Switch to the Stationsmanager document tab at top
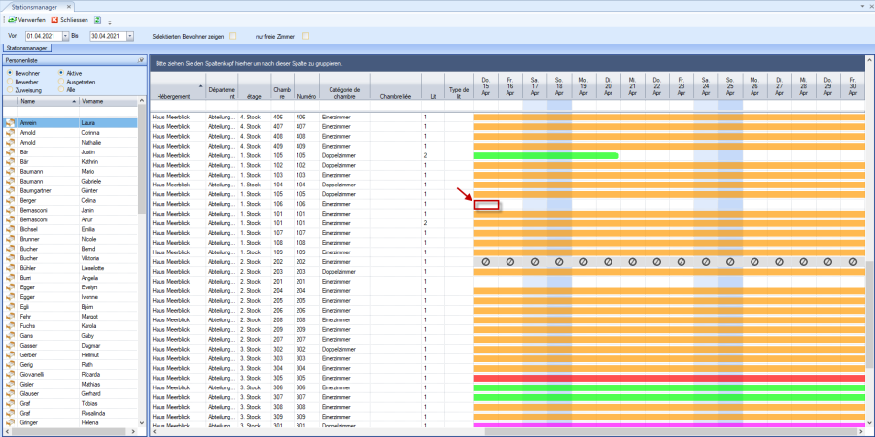The height and width of the screenshot is (437, 875). (x=34, y=7)
